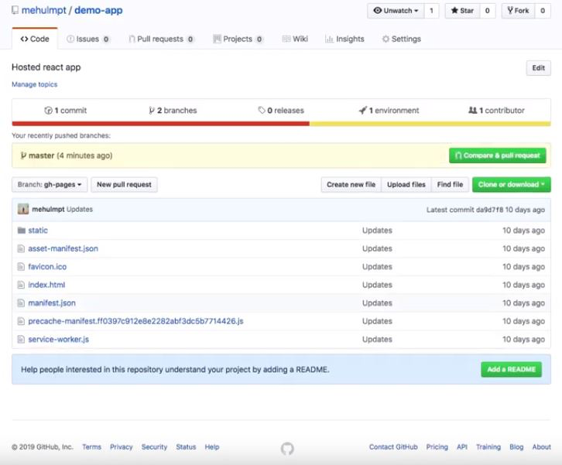Click the forks count number

point(543,11)
